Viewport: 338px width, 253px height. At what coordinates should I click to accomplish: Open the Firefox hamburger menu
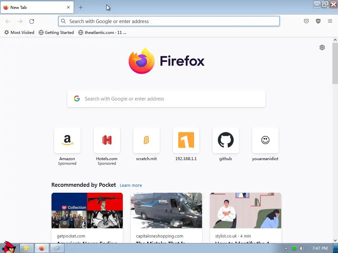[330, 21]
